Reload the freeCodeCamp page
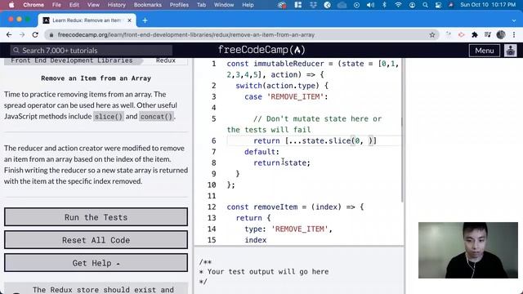This screenshot has height=294, width=523. coord(35,34)
